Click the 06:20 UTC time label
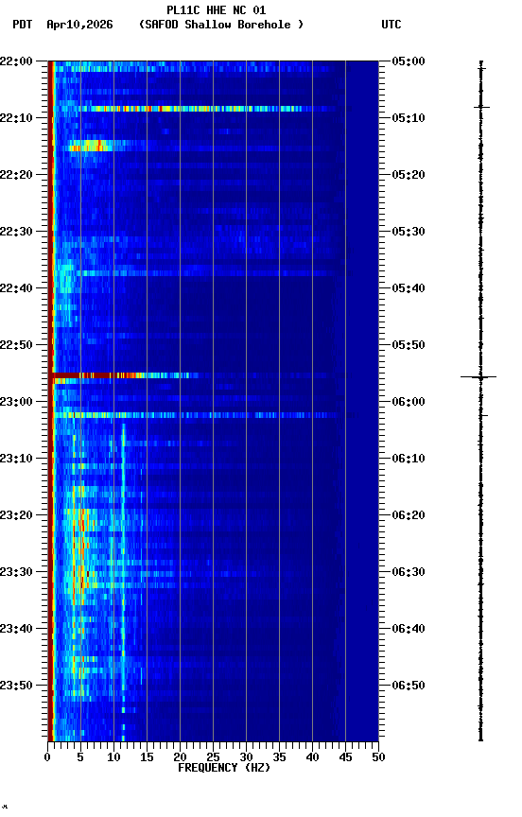The image size is (522, 817). [409, 515]
